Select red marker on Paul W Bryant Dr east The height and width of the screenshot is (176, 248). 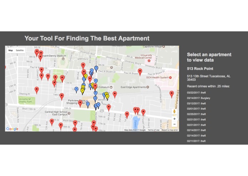tap(140, 72)
